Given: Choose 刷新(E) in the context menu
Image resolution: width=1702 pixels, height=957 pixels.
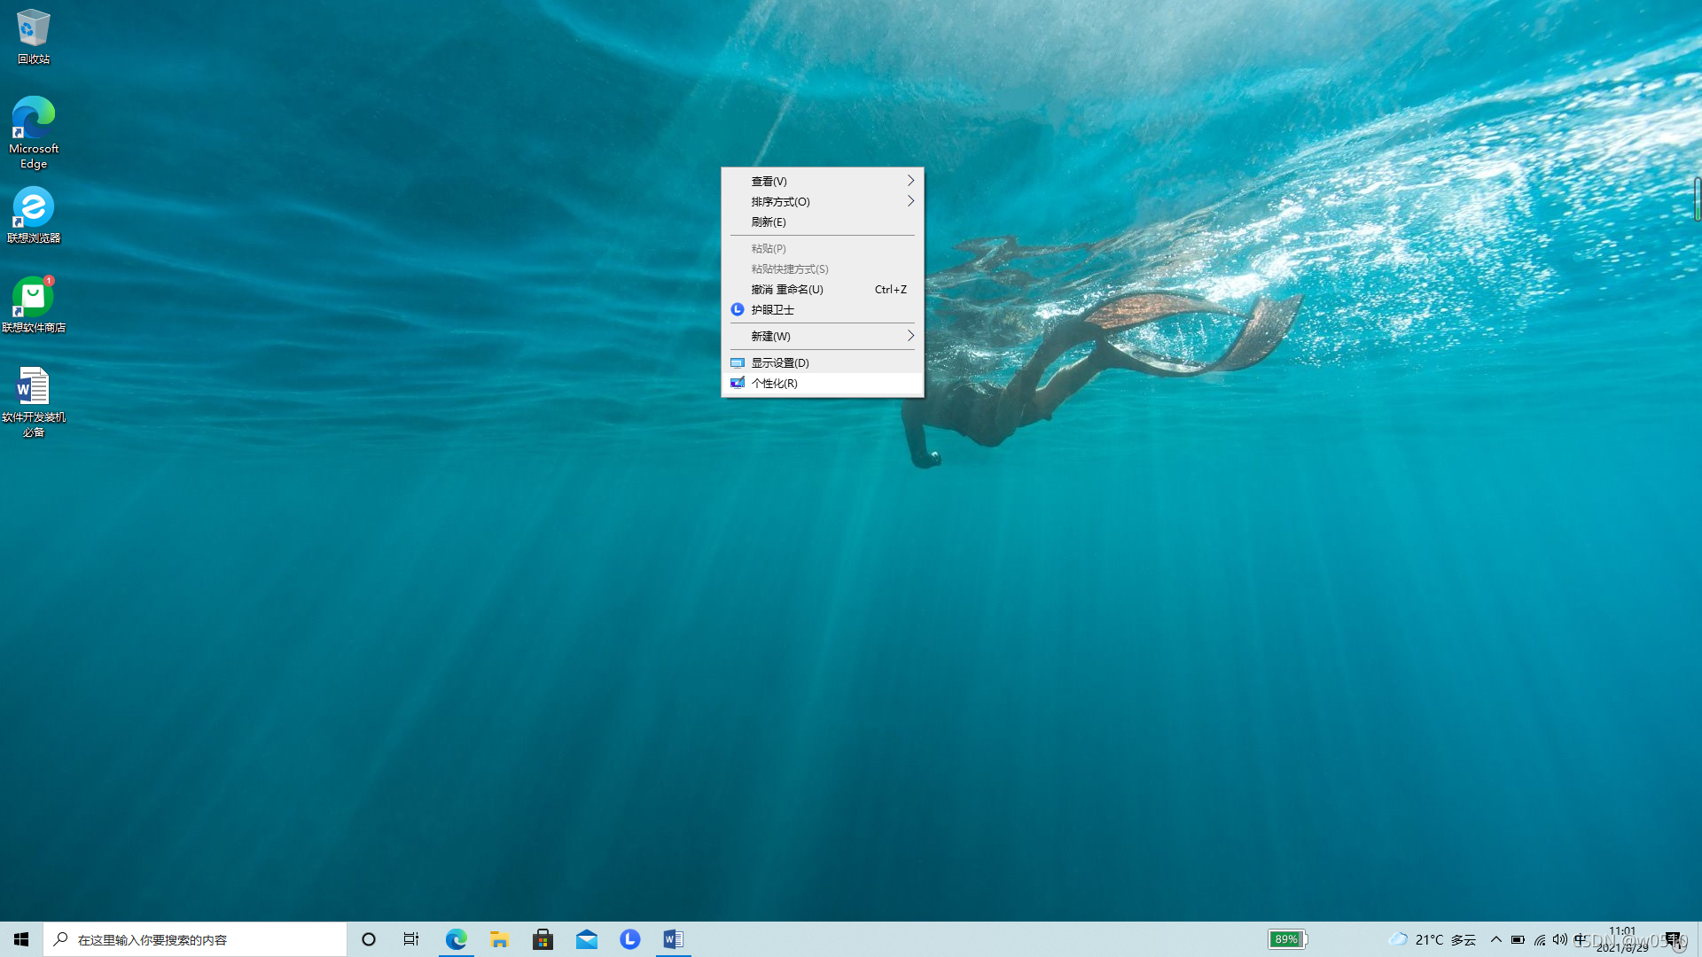Looking at the screenshot, I should 769,222.
